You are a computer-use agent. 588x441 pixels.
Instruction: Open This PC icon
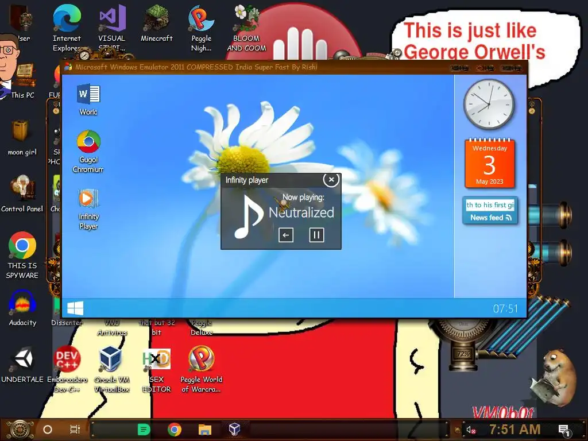point(22,80)
